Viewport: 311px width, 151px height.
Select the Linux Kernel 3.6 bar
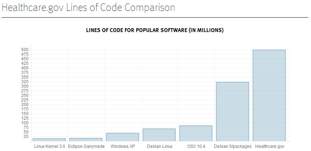point(49,140)
